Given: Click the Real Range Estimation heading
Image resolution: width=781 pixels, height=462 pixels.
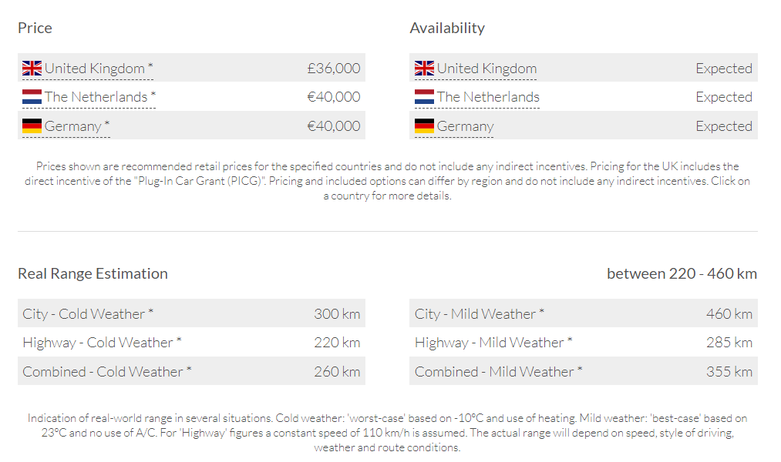Looking at the screenshot, I should pyautogui.click(x=93, y=273).
